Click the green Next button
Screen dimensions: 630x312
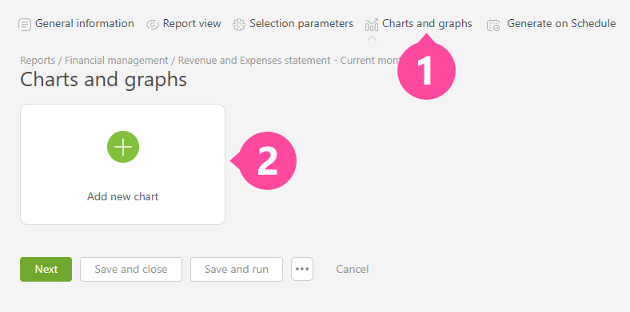46,269
